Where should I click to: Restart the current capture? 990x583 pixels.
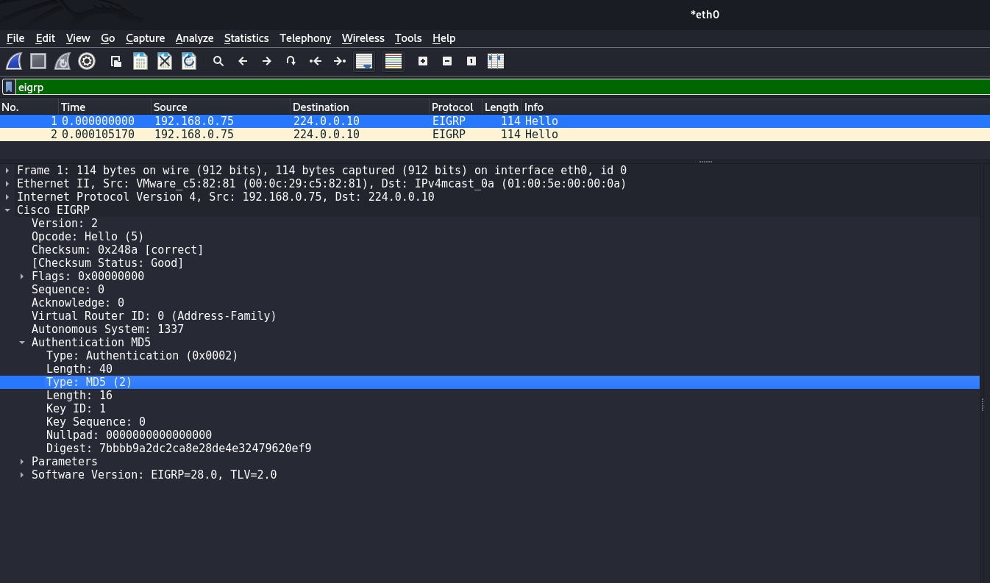(62, 61)
